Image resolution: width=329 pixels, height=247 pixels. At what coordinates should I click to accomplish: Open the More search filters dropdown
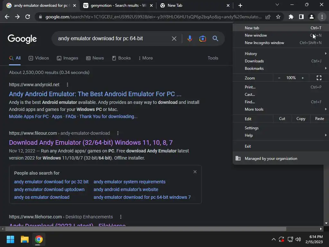146,58
